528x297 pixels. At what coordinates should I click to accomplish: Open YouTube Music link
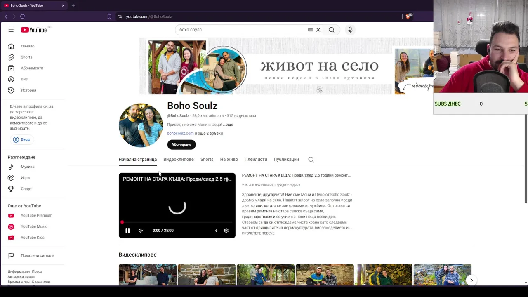point(33,226)
